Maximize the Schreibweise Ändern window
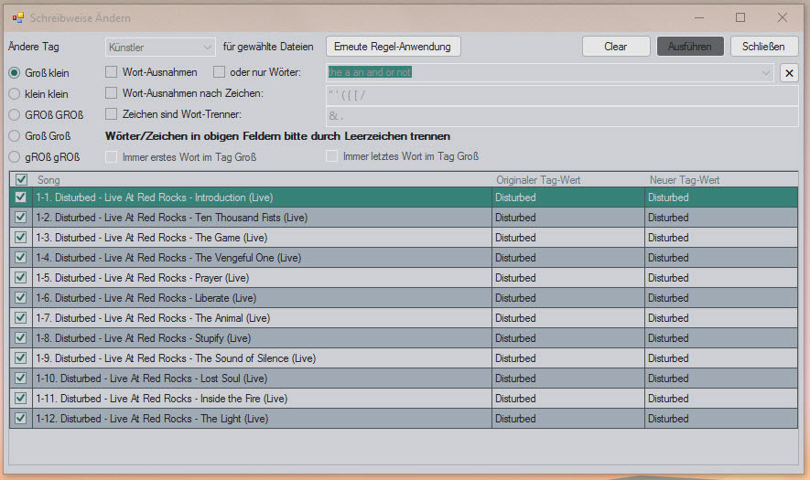 (740, 17)
